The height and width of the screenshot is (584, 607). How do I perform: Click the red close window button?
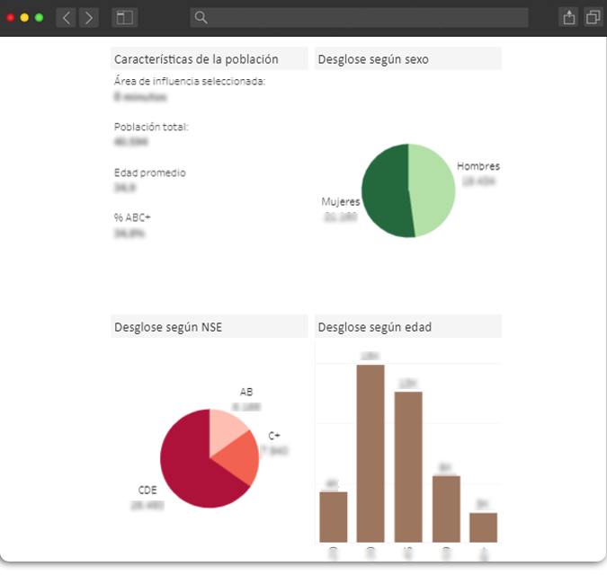click(x=11, y=17)
